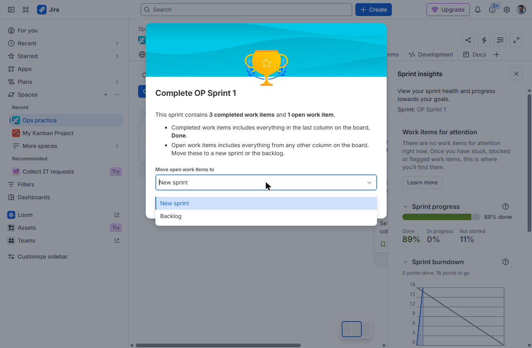Enter full screen with expand arrows icon
The image size is (532, 348).
(x=516, y=40)
